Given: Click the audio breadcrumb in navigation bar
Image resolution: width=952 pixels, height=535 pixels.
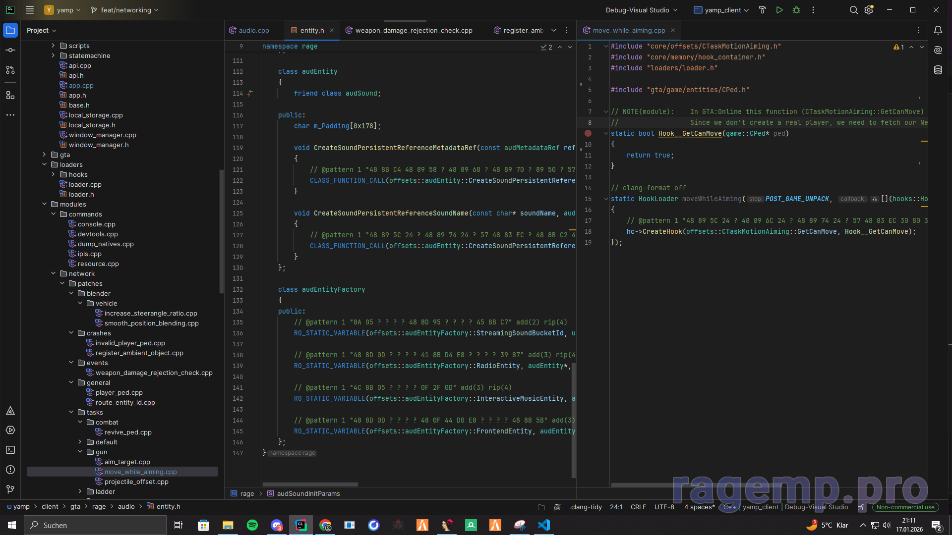Looking at the screenshot, I should point(126,506).
